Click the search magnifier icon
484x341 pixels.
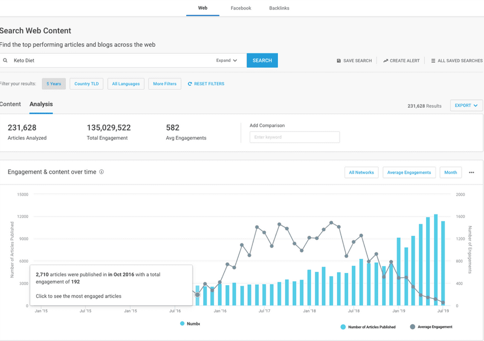[x=6, y=60]
